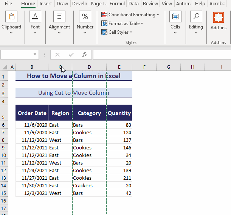Click the date cell '11/24/2021'
Viewport: 231px width, 215px height.
pos(32,170)
